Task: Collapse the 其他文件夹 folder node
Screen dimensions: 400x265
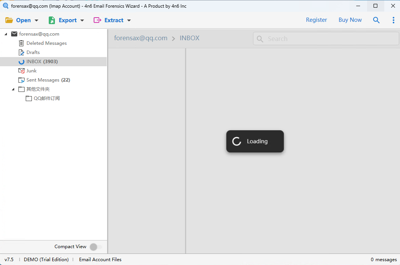Action: pos(13,89)
